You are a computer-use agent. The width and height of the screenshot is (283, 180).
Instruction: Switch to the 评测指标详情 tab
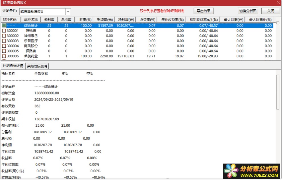click(x=13, y=66)
